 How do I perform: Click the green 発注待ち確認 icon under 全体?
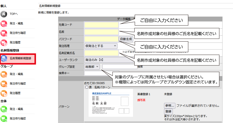[4, 118]
